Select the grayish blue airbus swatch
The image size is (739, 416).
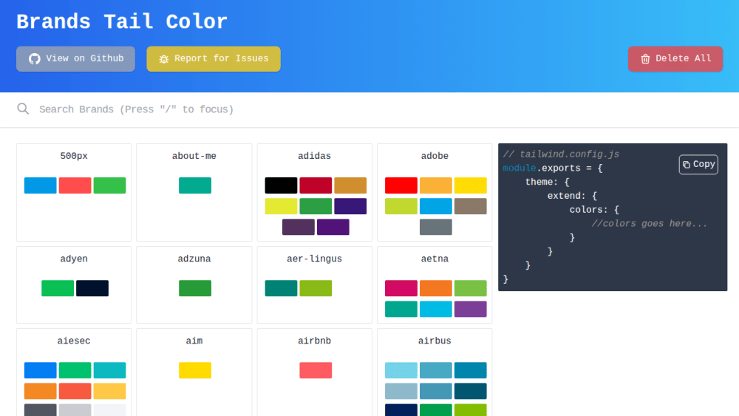pyautogui.click(x=401, y=391)
